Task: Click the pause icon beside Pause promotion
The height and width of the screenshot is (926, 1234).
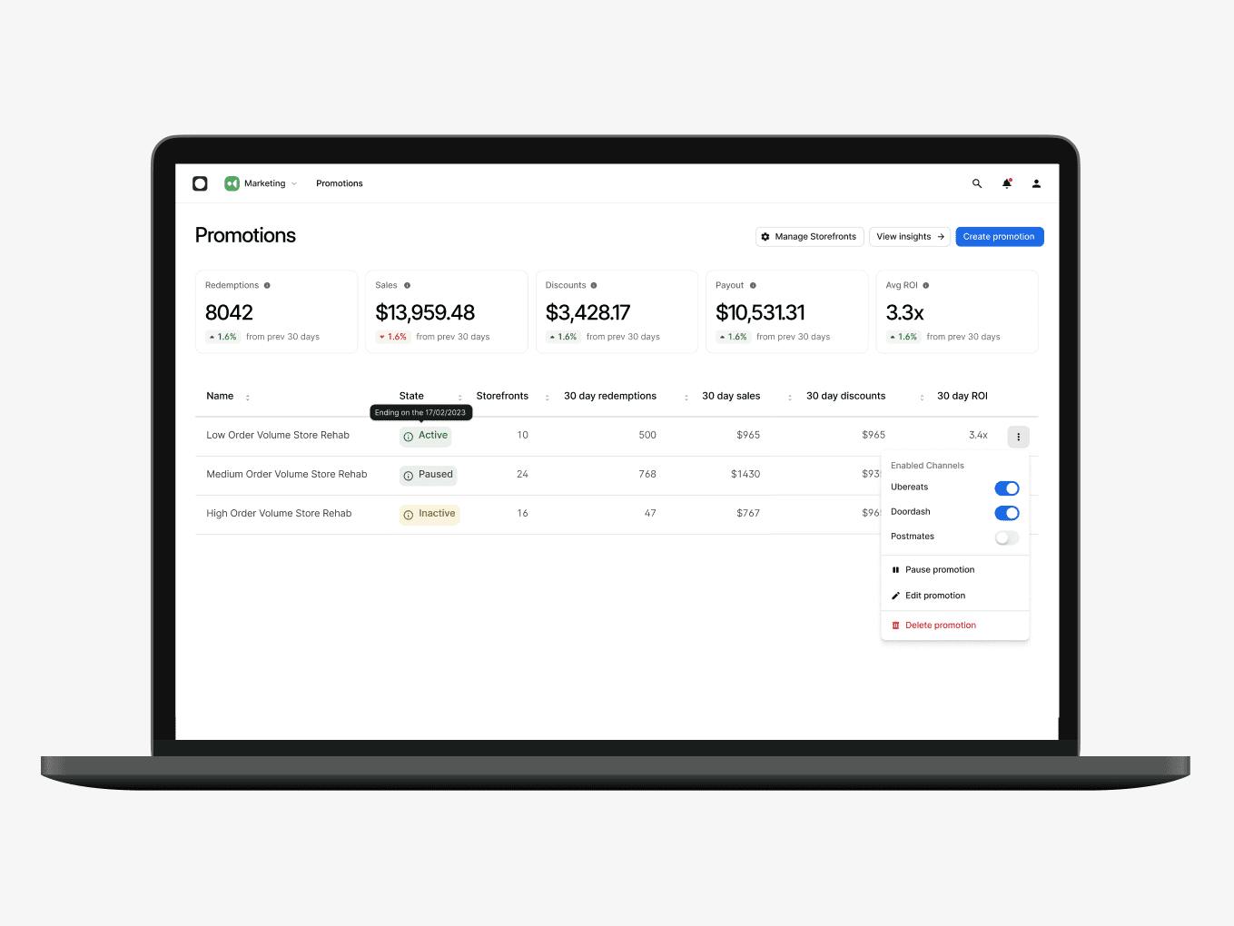Action: click(895, 570)
